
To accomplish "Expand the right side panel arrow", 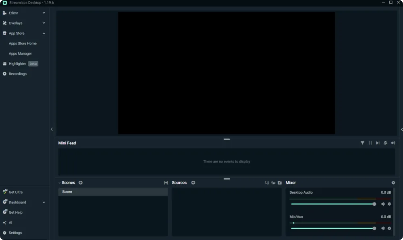I will point(401,129).
